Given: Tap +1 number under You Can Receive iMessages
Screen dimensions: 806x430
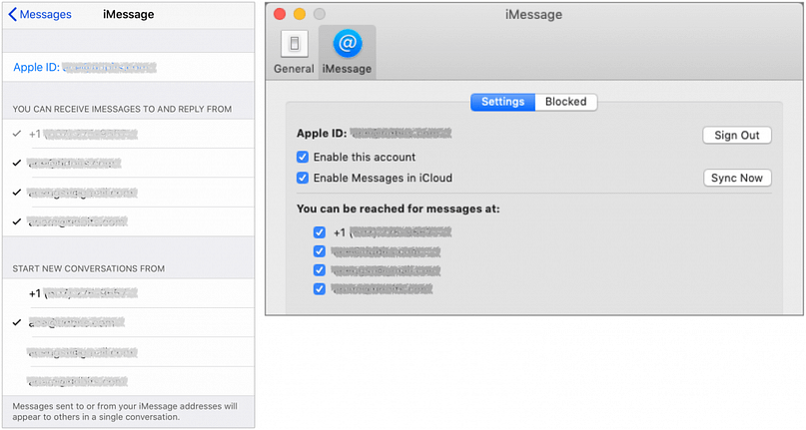Looking at the screenshot, I should pyautogui.click(x=129, y=134).
